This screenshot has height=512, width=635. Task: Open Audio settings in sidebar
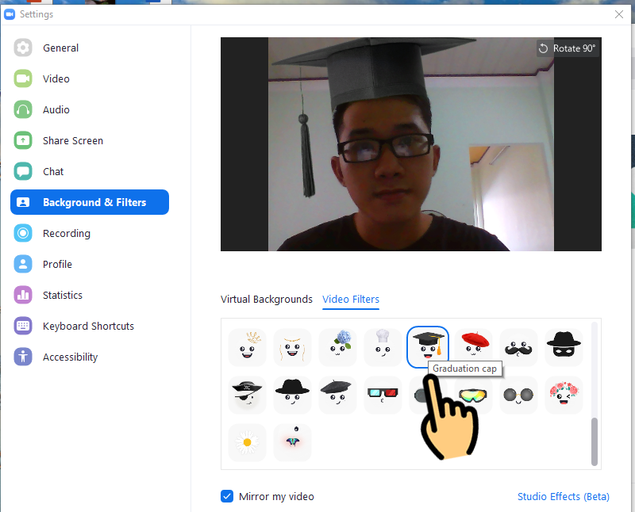[56, 110]
